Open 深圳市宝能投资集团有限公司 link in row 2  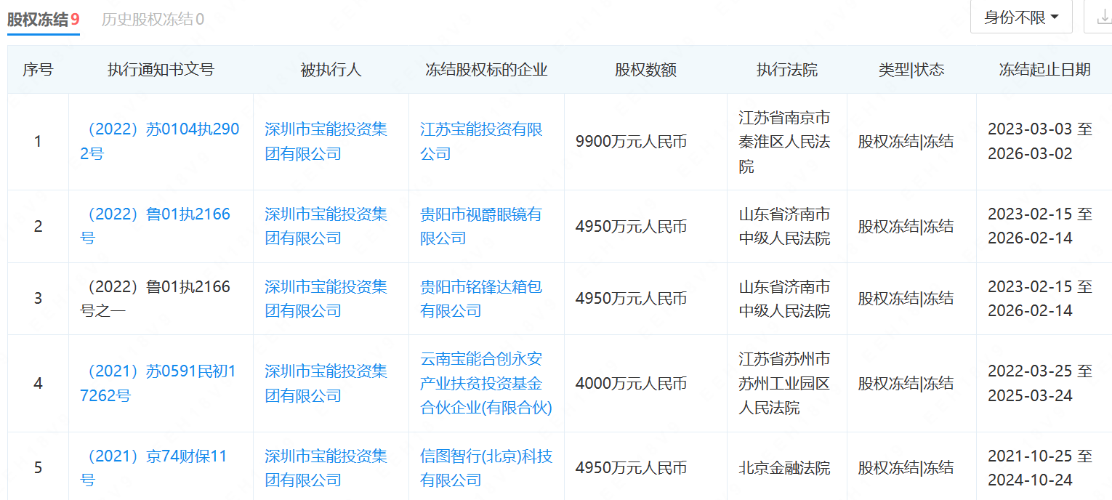coord(326,226)
